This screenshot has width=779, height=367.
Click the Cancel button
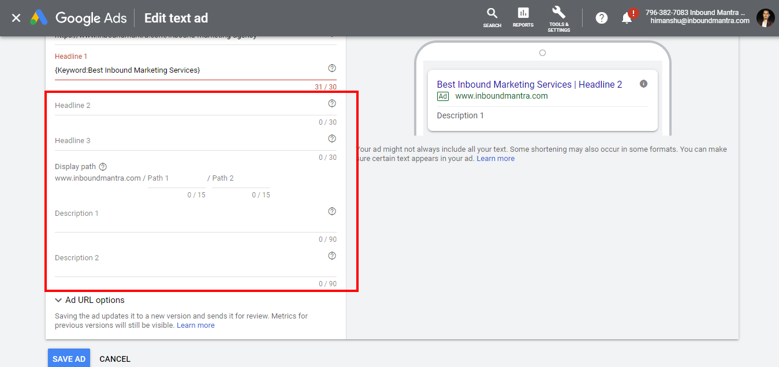[115, 359]
